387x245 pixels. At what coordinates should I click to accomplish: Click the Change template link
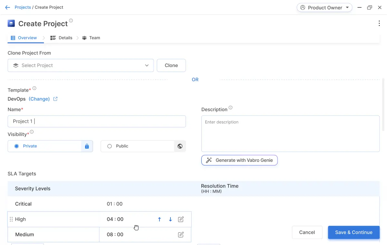click(x=39, y=99)
